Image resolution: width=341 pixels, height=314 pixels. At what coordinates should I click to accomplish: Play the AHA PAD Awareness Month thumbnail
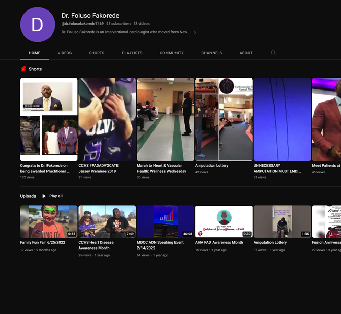click(224, 221)
